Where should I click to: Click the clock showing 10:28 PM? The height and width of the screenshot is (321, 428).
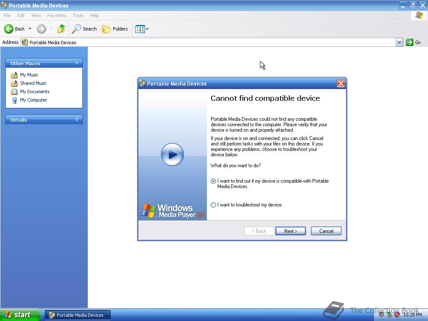click(x=413, y=315)
